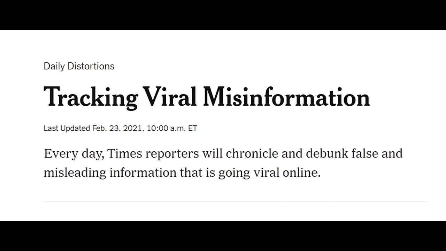
Task: Click the Last Updated label
Action: (67, 128)
